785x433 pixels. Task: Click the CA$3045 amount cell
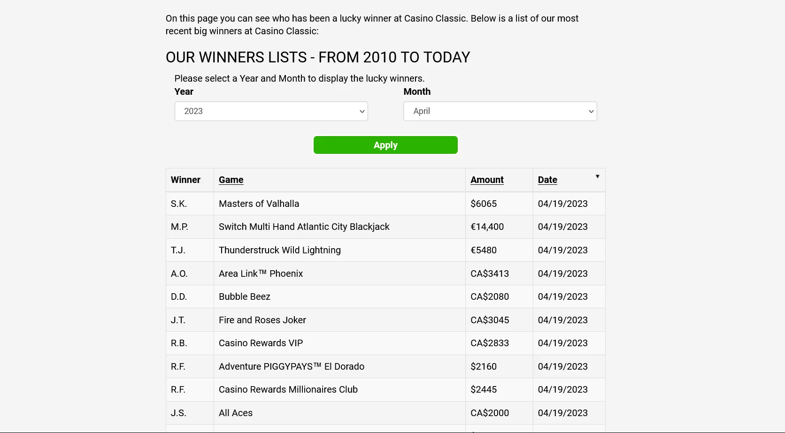coord(499,320)
